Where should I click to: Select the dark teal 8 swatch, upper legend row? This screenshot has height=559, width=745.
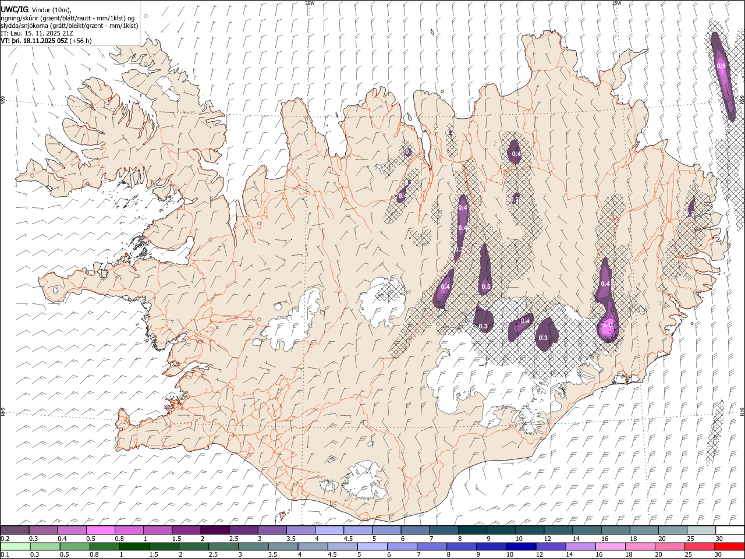(472, 530)
